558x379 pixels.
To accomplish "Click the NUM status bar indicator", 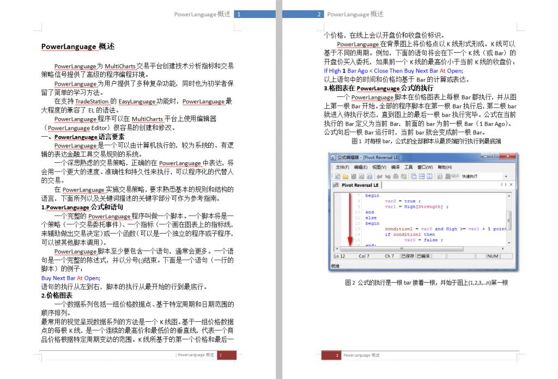I will click(x=493, y=256).
